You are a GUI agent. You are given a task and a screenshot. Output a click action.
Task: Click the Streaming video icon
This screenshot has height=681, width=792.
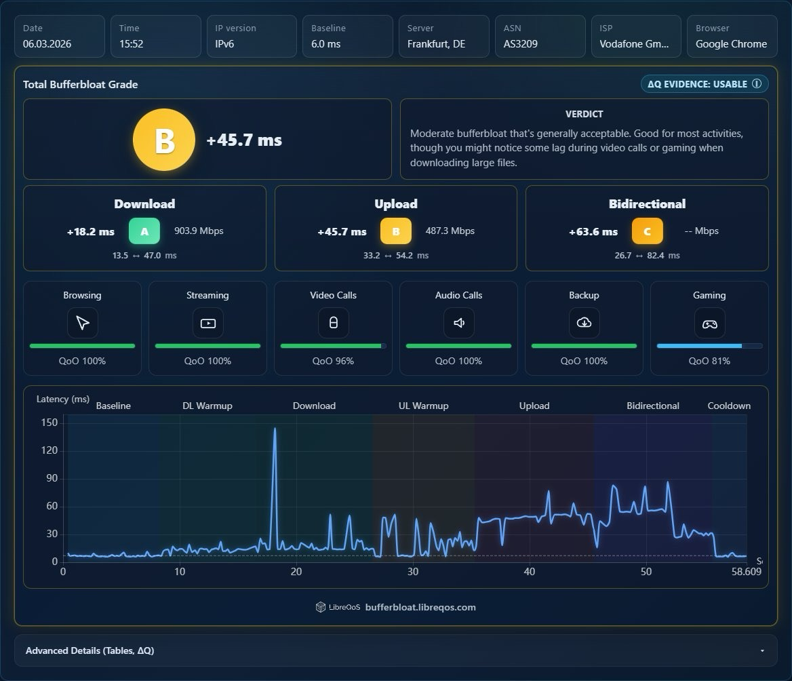pos(207,323)
